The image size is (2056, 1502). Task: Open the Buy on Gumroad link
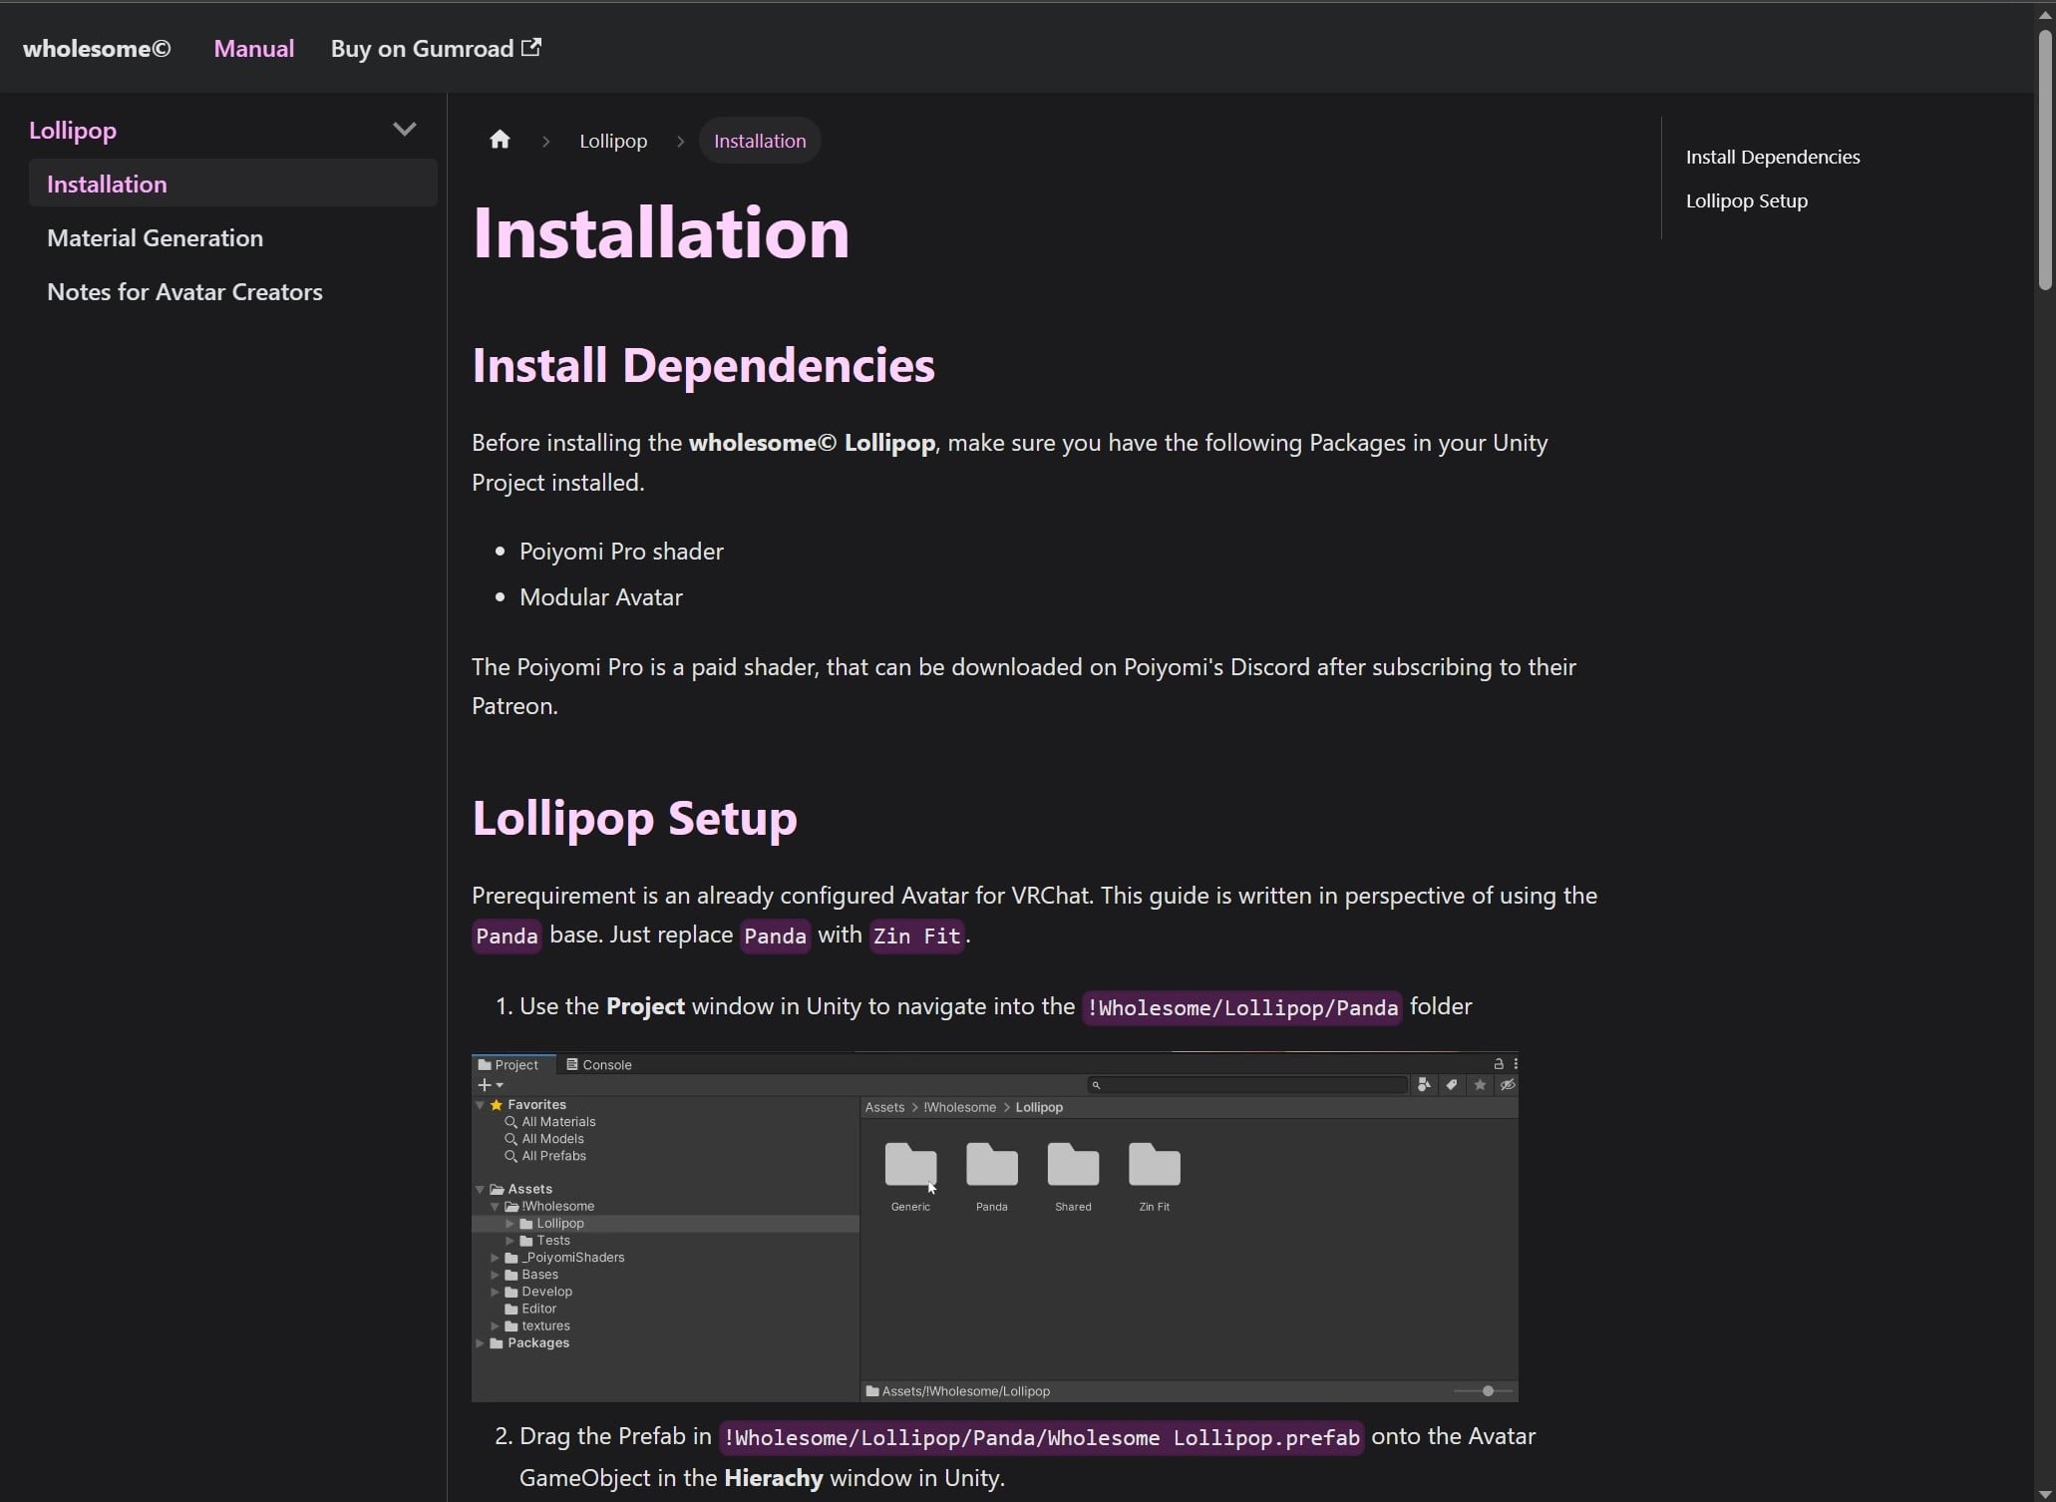pyautogui.click(x=435, y=49)
